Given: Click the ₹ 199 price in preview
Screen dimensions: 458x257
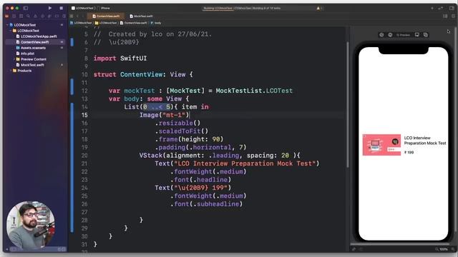Looking at the screenshot, I should coord(409,152).
